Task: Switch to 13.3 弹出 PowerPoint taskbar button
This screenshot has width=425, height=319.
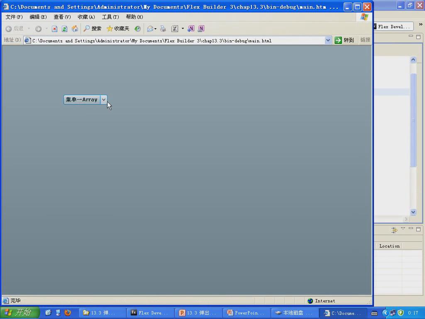Action: click(199, 313)
